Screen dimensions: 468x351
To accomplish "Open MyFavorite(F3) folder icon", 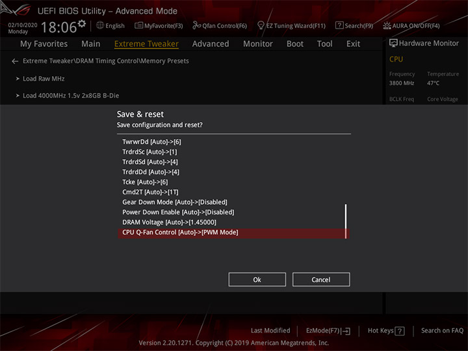I will pos(138,25).
